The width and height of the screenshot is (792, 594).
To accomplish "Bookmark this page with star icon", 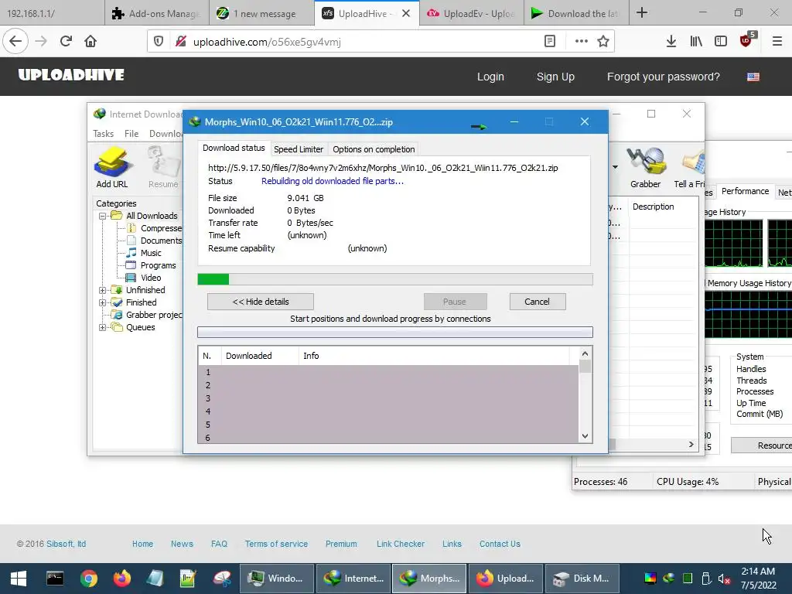I will [x=603, y=42].
